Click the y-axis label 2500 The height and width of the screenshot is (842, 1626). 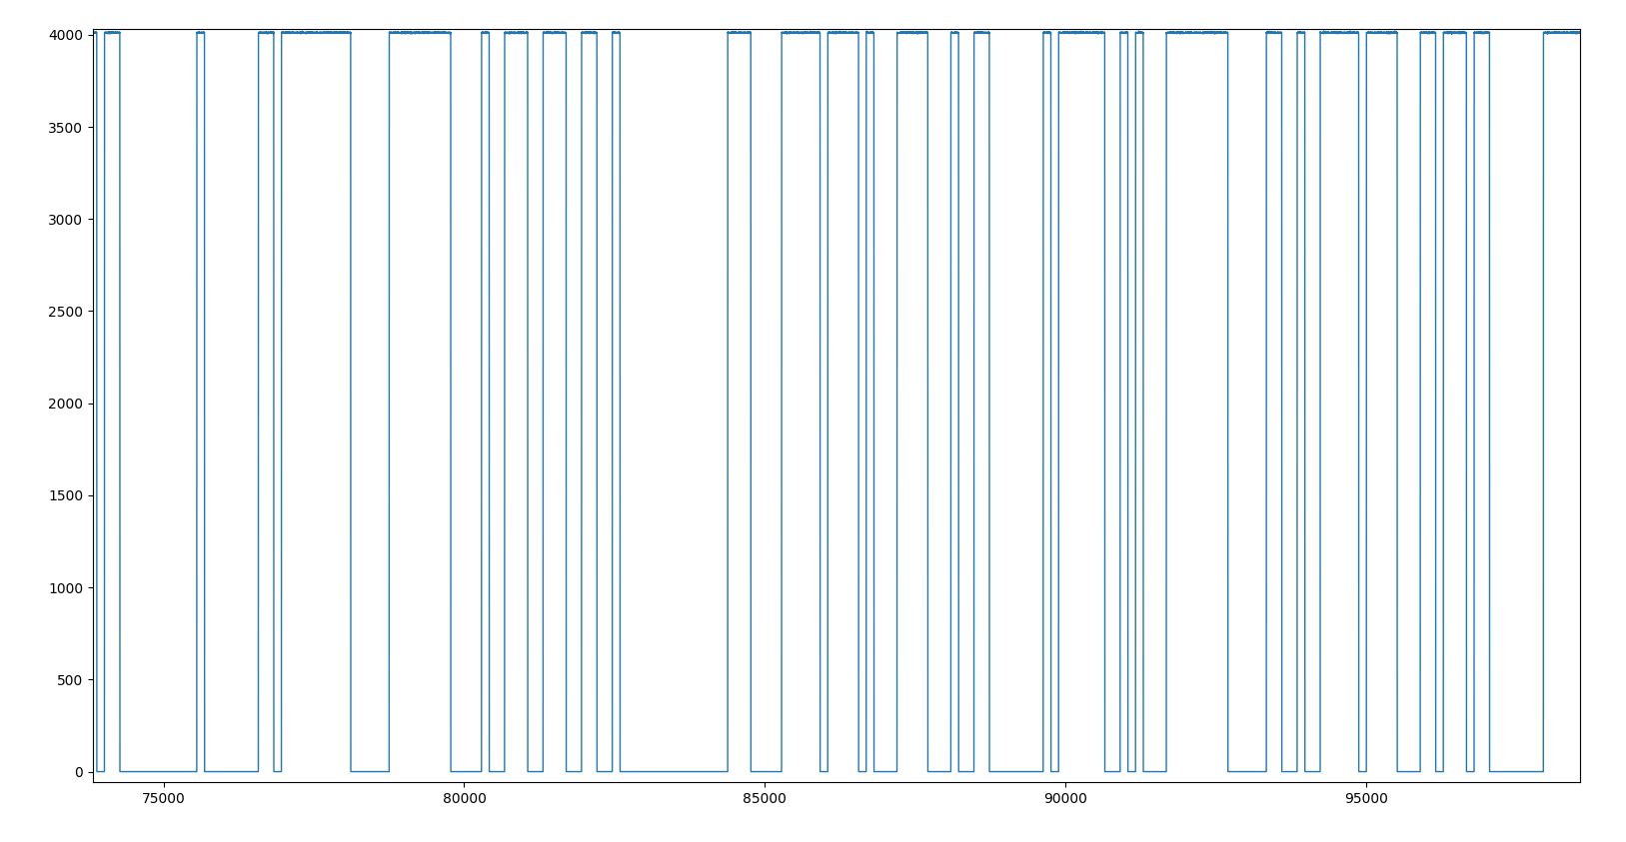[65, 312]
